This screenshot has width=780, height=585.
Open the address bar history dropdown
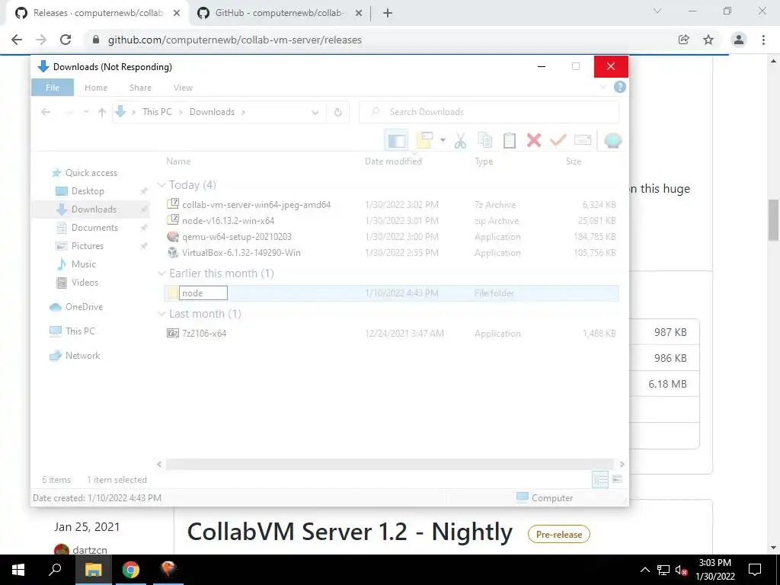pyautogui.click(x=315, y=113)
